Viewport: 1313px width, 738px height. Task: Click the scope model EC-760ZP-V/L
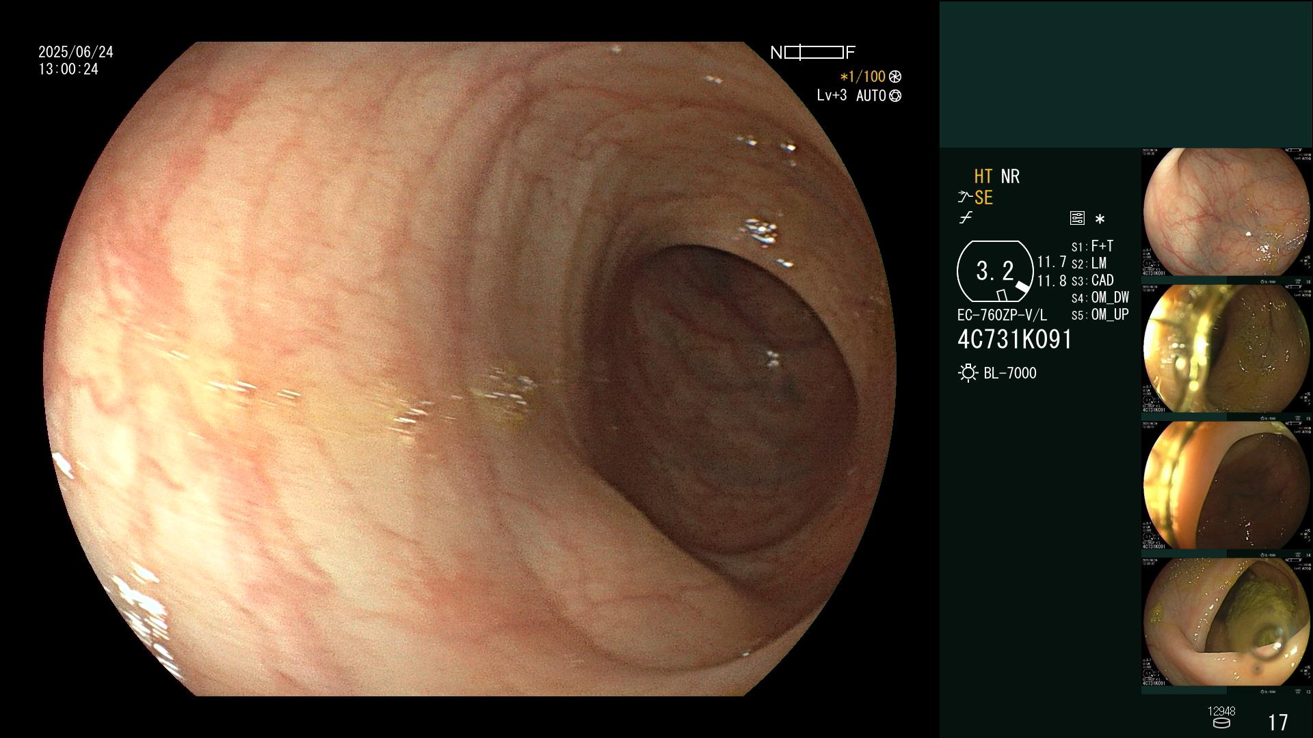click(1002, 315)
